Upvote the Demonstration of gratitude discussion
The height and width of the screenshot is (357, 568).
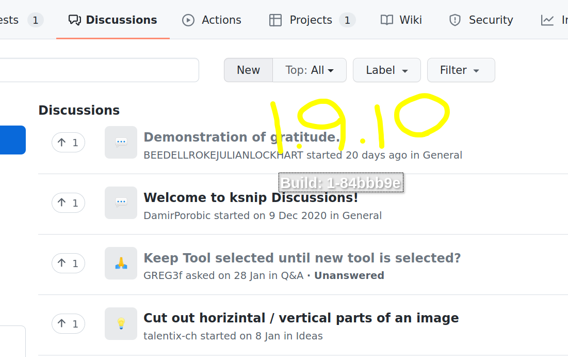pyautogui.click(x=68, y=142)
